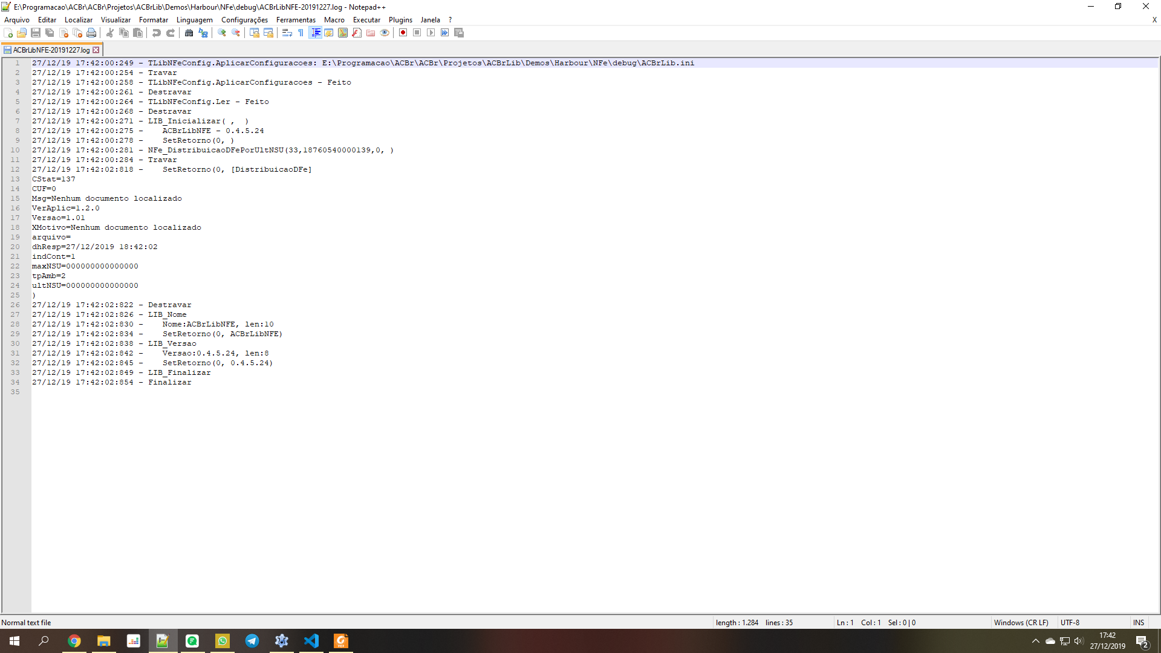This screenshot has height=653, width=1161.
Task: Zoom out using magnifier minus icon
Action: pos(236,33)
